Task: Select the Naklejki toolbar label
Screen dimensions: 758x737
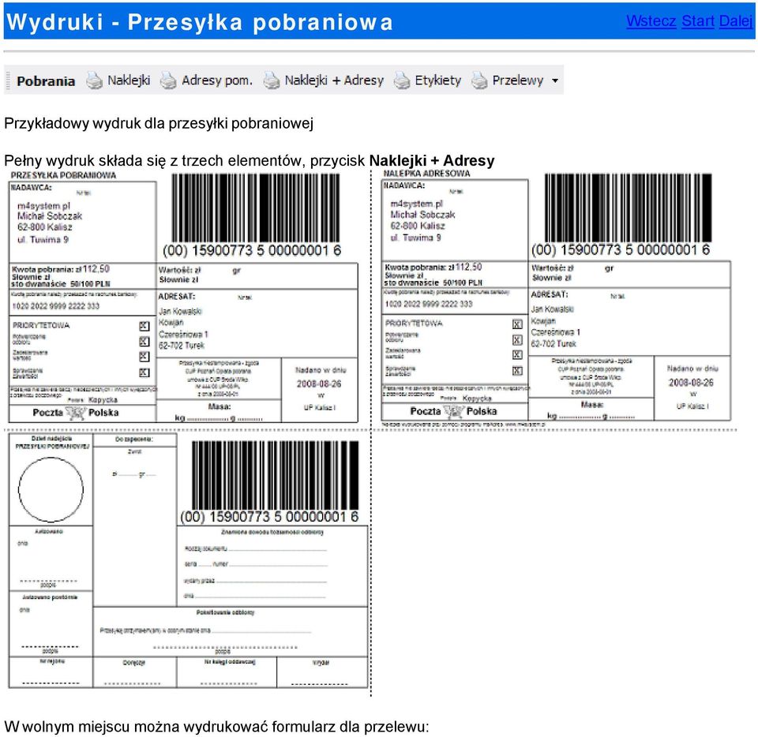Action: (x=129, y=80)
